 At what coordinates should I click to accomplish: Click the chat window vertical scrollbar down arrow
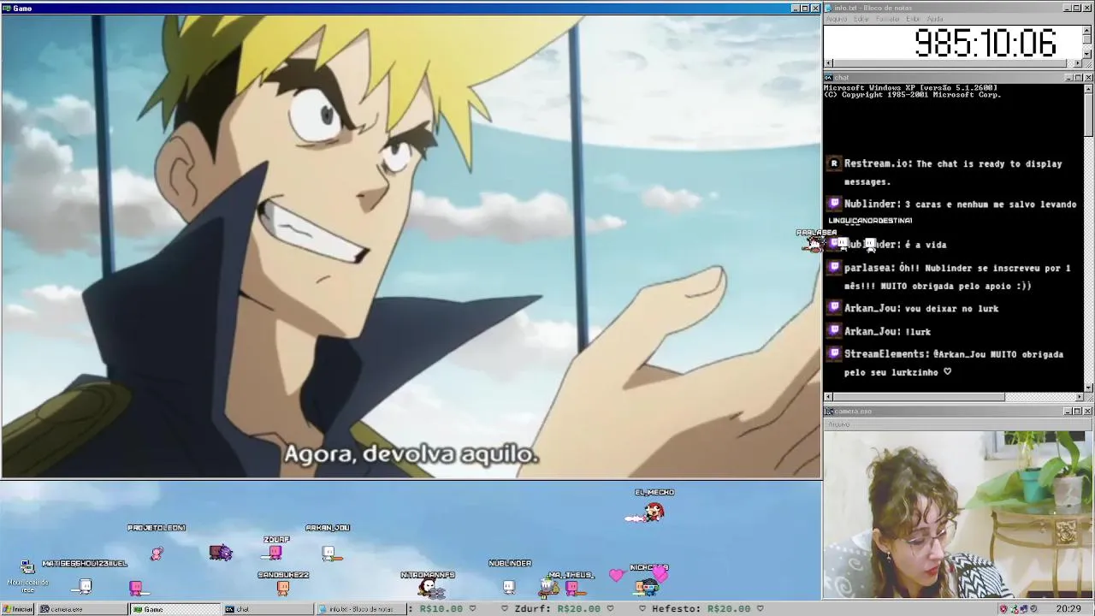click(x=1088, y=388)
